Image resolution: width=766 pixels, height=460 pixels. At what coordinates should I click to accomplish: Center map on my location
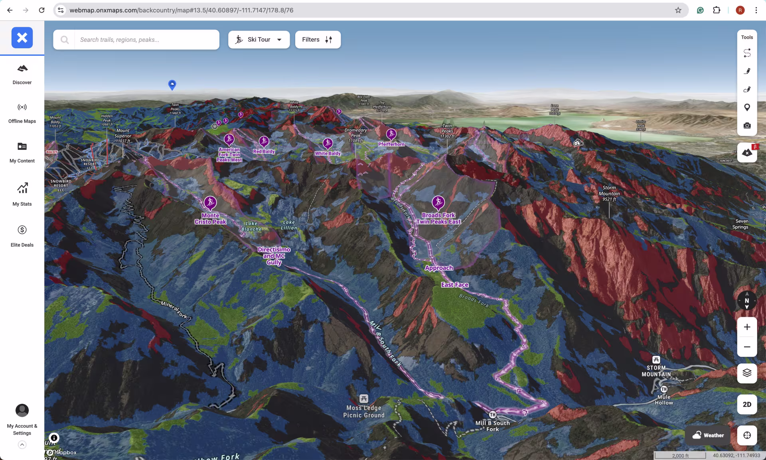pyautogui.click(x=747, y=435)
